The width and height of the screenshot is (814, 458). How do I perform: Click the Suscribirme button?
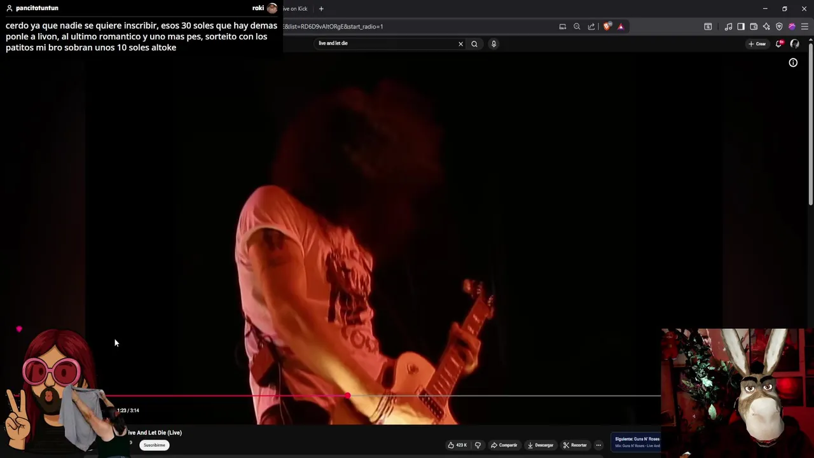pos(155,445)
